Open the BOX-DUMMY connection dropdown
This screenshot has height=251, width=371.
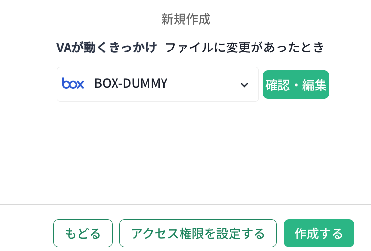click(x=158, y=84)
